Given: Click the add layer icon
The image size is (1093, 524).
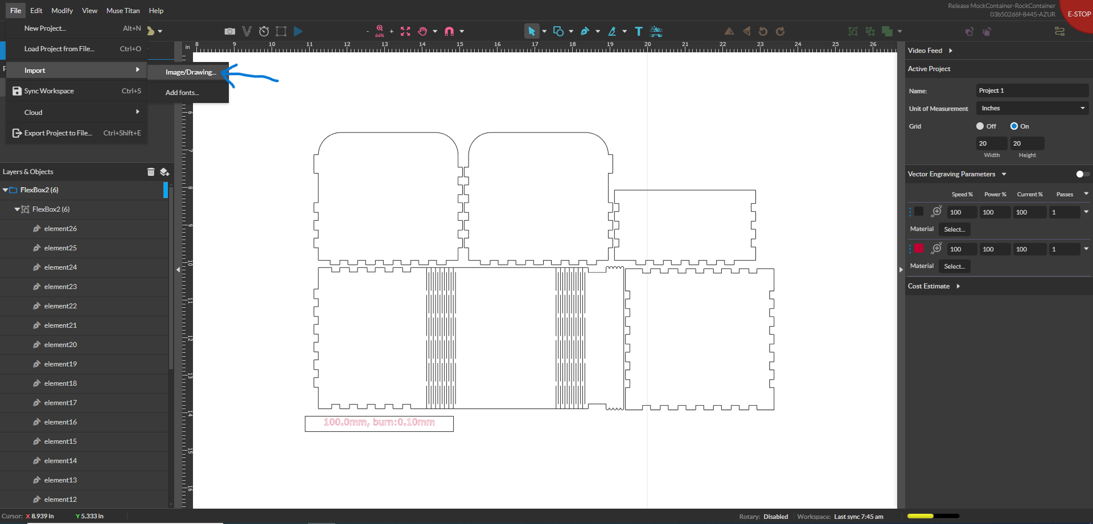Looking at the screenshot, I should 165,172.
